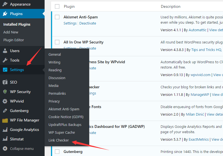Open the Plugin Editor
Viewport: 223px width, 156px height.
pyautogui.click(x=14, y=40)
